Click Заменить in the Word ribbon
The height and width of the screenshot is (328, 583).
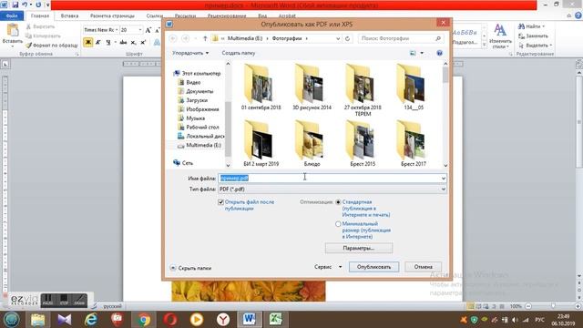pos(533,36)
